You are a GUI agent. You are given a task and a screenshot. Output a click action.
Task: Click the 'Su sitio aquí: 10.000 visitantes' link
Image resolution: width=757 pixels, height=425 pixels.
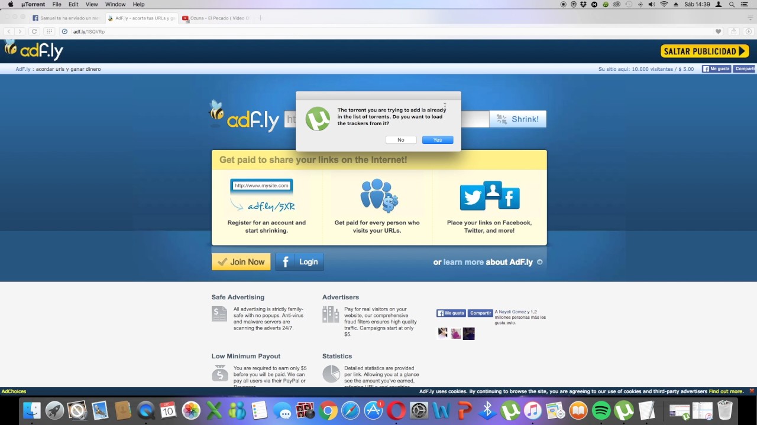[646, 69]
